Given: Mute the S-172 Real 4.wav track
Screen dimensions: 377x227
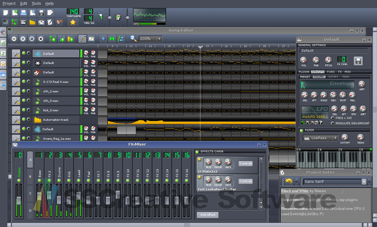Looking at the screenshot, I should pyautogui.click(x=24, y=82).
